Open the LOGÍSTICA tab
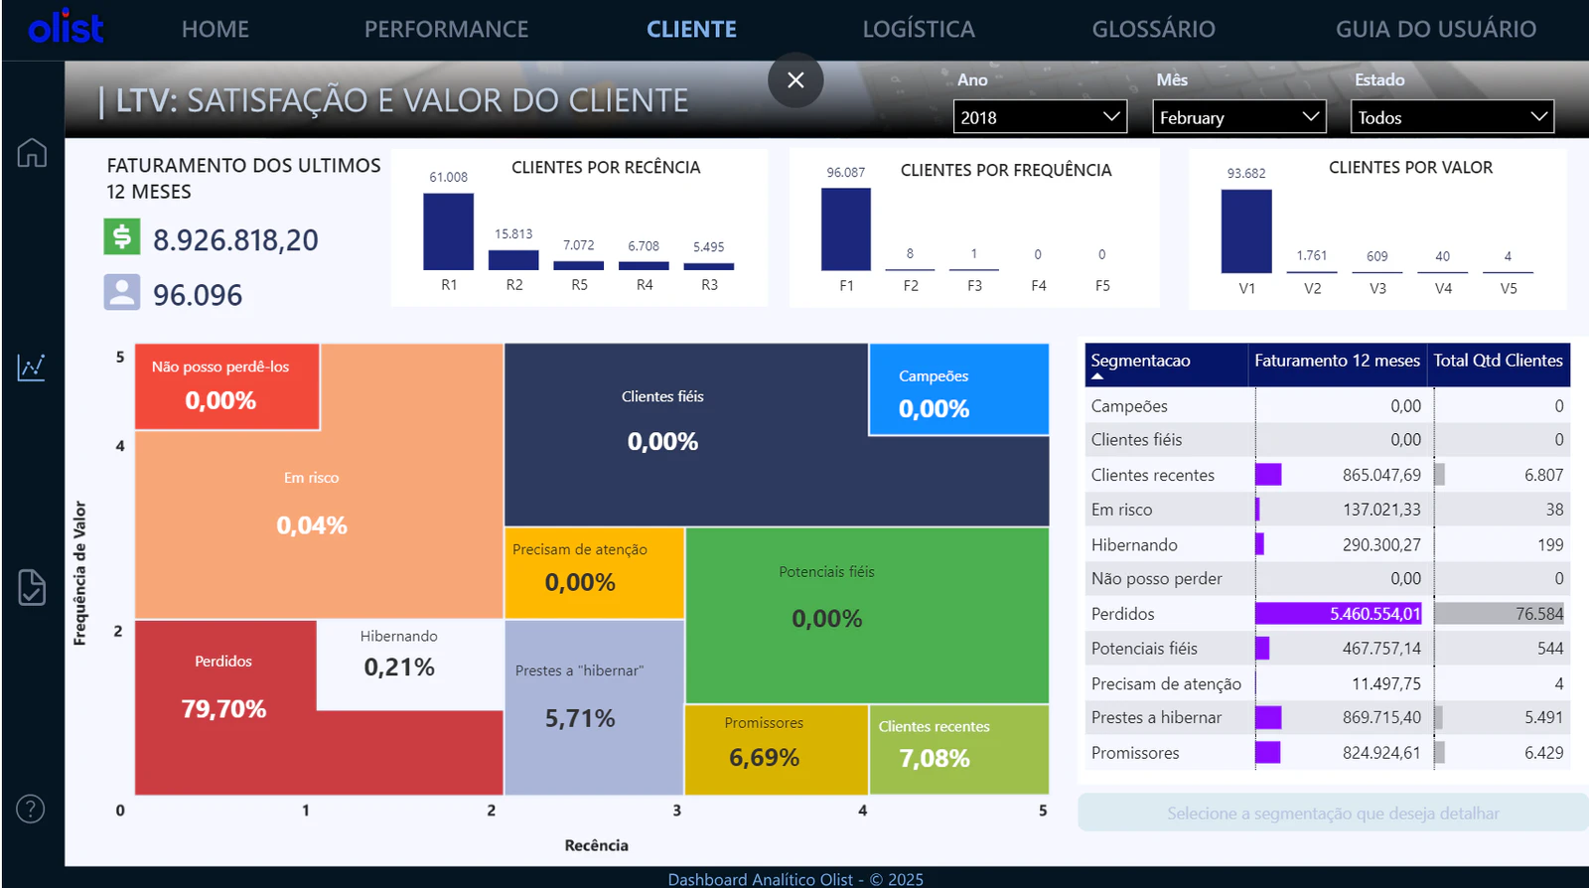Viewport: 1589px width, 888px height. pyautogui.click(x=919, y=29)
